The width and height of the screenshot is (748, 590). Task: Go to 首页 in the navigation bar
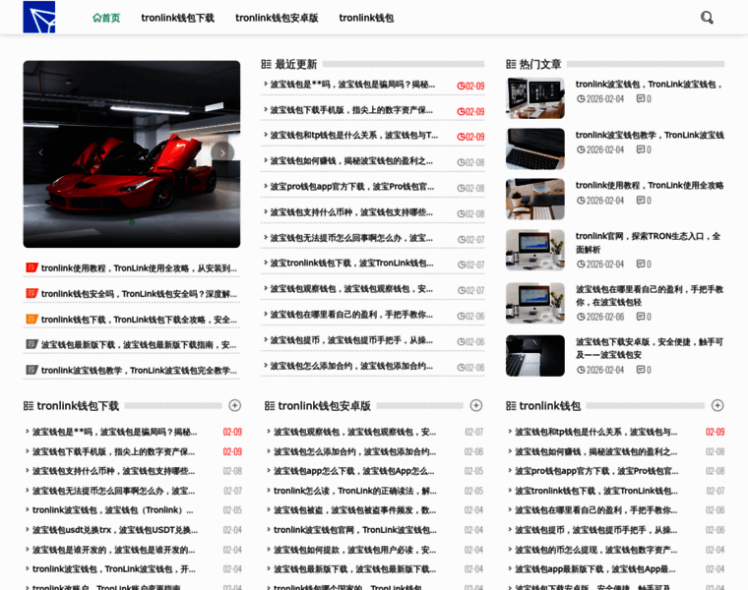point(106,18)
